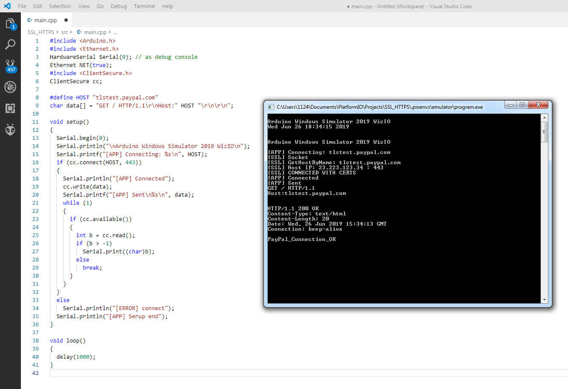This screenshot has width=568, height=389.
Task: Click the C++ file icon in main.cpp tab
Action: click(x=29, y=20)
